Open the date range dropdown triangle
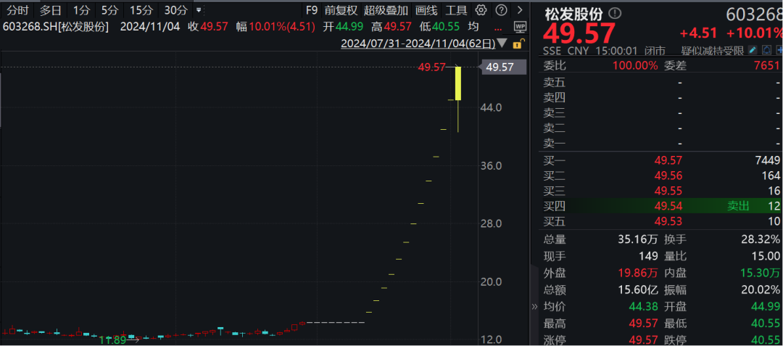This screenshot has height=346, width=783. [502, 44]
